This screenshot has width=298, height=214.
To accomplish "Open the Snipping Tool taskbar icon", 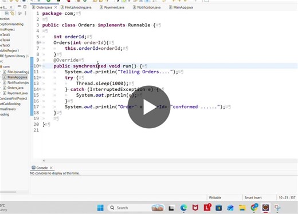I will pos(277,208).
